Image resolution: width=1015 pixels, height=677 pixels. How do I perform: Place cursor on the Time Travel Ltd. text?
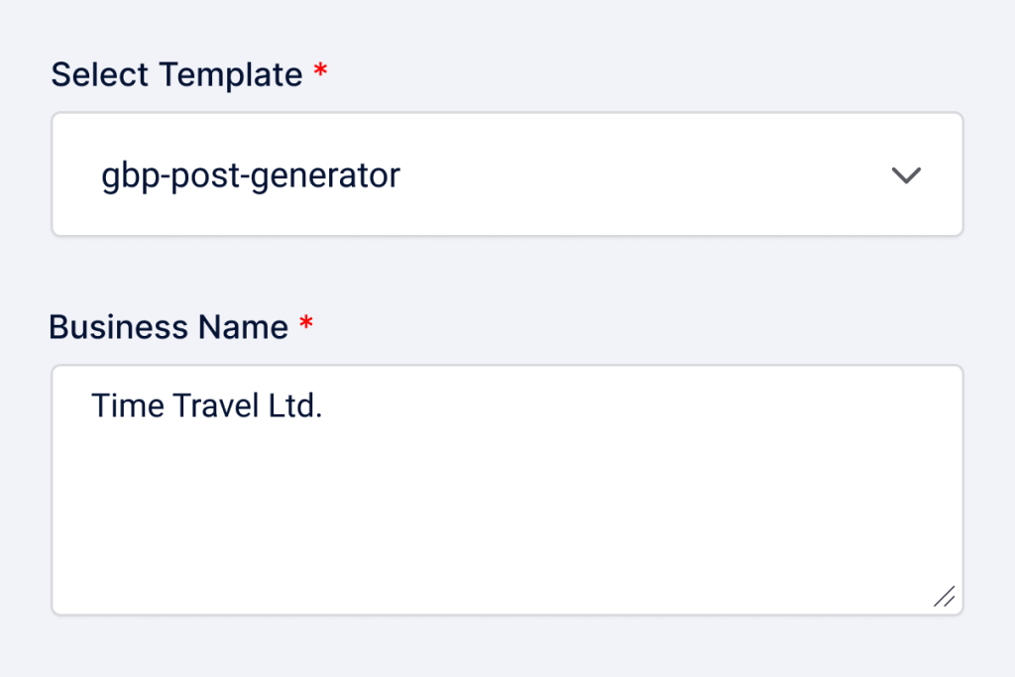click(207, 405)
